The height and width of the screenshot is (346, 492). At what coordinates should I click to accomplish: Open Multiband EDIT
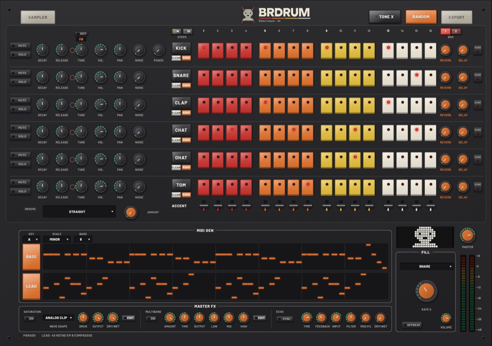(259, 318)
